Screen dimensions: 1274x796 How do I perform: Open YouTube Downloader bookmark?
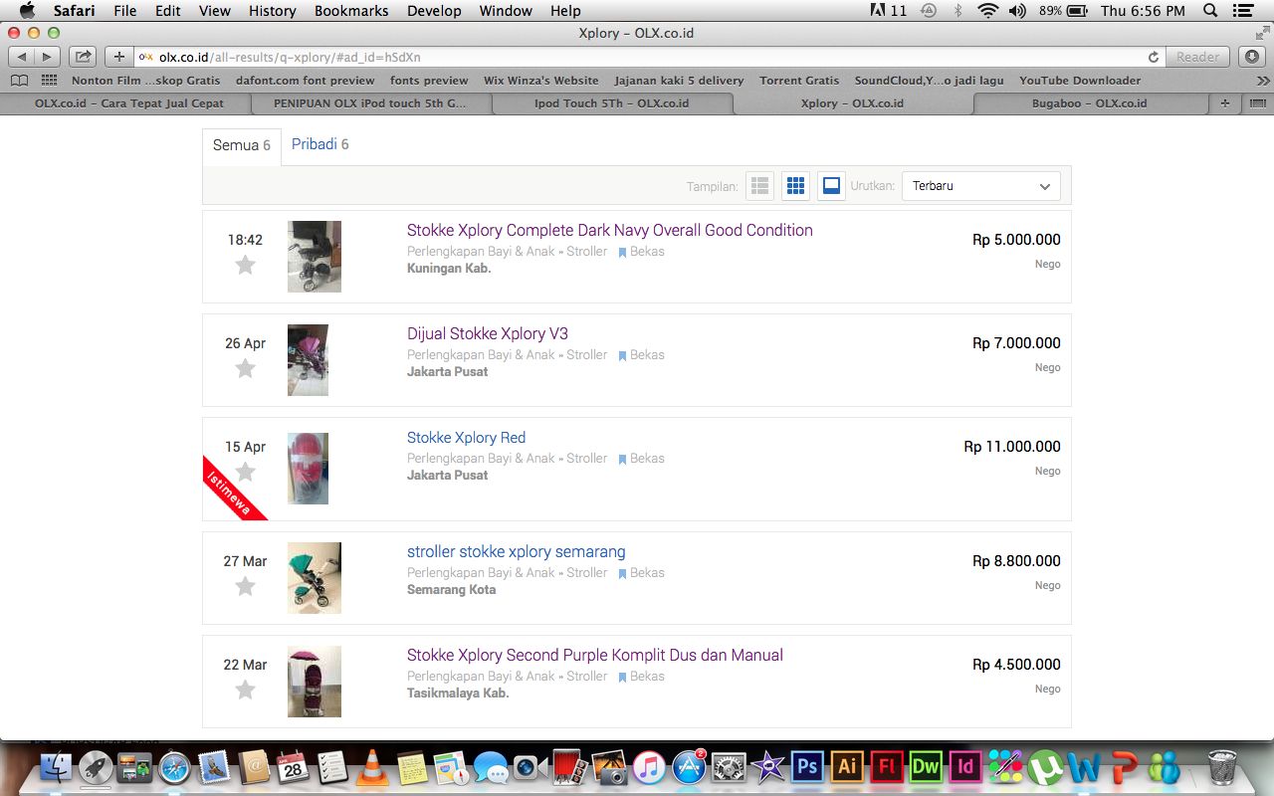tap(1080, 81)
